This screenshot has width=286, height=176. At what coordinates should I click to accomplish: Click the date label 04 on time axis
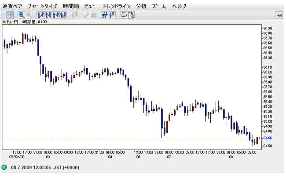click(x=110, y=157)
